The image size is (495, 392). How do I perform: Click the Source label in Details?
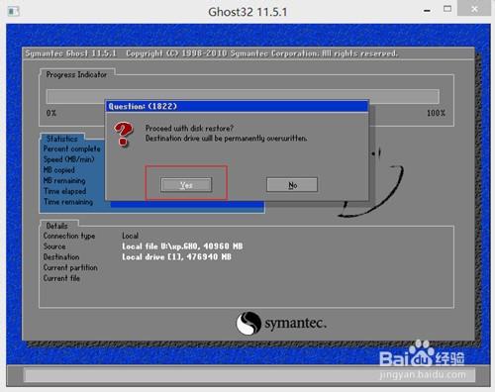[x=54, y=246]
